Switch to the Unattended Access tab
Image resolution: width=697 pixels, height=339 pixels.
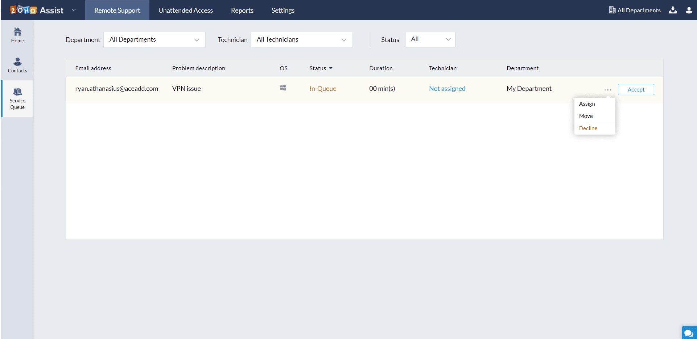point(185,10)
